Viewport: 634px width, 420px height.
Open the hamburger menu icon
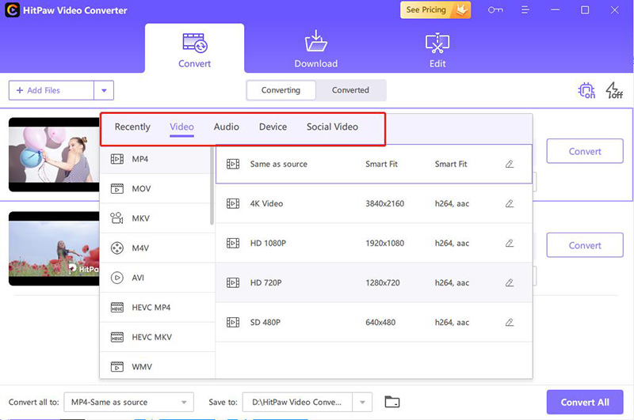pyautogui.click(x=525, y=10)
